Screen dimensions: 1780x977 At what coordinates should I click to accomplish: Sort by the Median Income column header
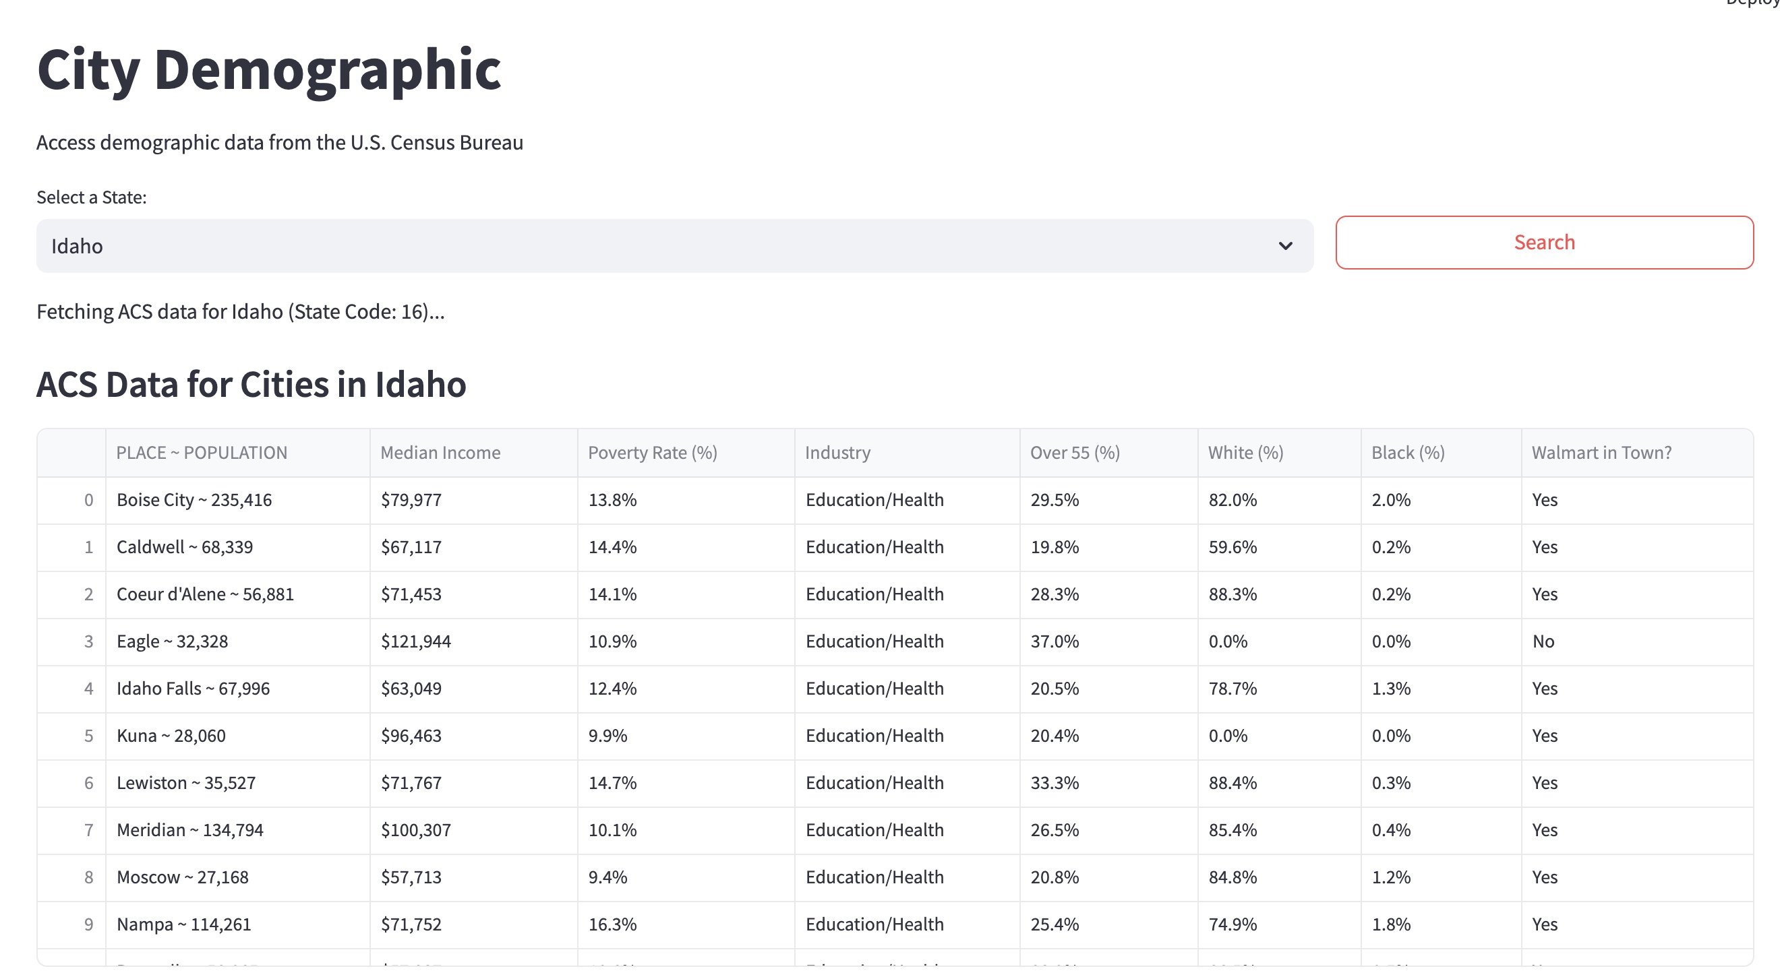coord(473,452)
